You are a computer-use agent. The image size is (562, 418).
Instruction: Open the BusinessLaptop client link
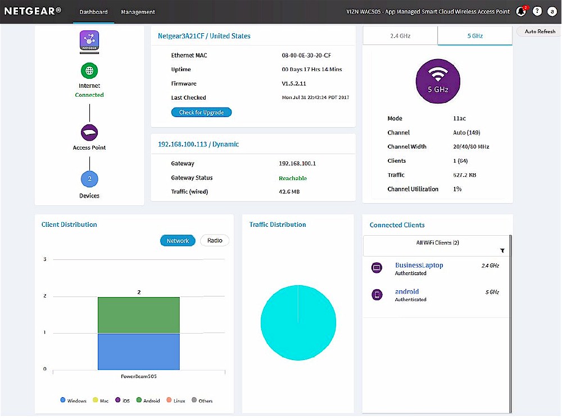419,265
